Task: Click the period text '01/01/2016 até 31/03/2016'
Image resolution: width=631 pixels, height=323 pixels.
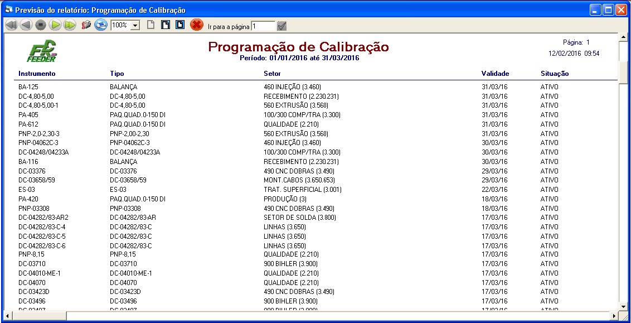Action: click(314, 58)
